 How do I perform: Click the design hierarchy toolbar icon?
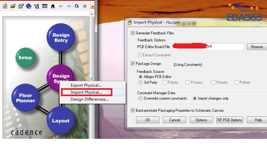(36, 6)
